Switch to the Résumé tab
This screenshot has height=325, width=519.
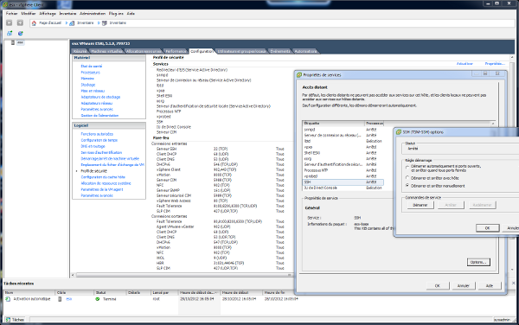[80, 51]
